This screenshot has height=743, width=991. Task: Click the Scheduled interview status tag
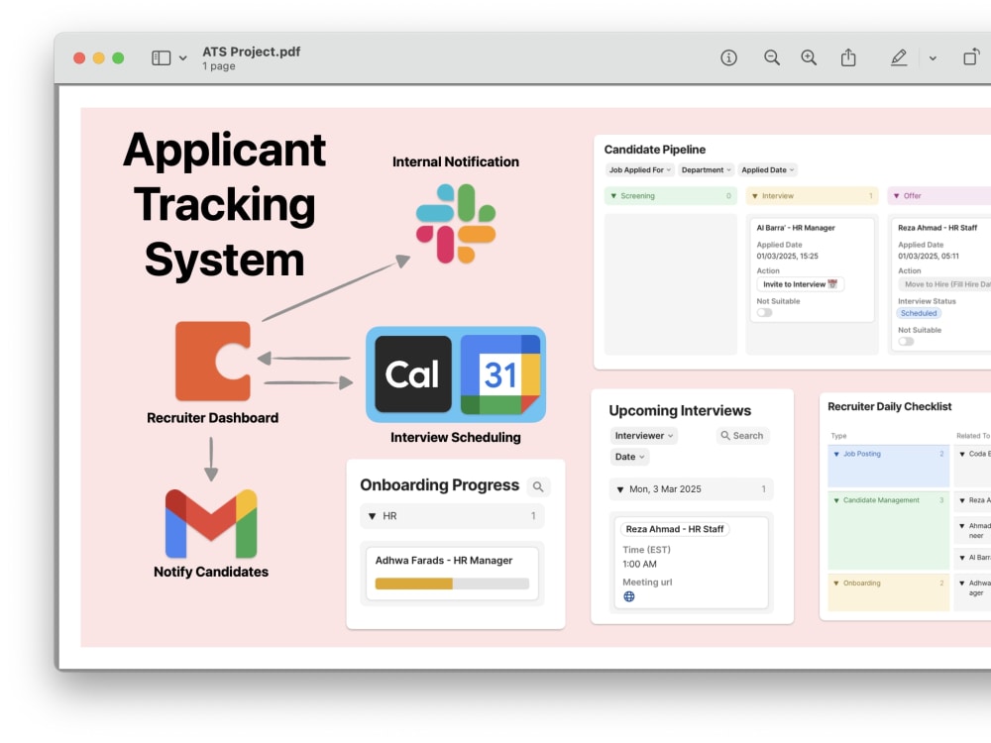(x=919, y=313)
